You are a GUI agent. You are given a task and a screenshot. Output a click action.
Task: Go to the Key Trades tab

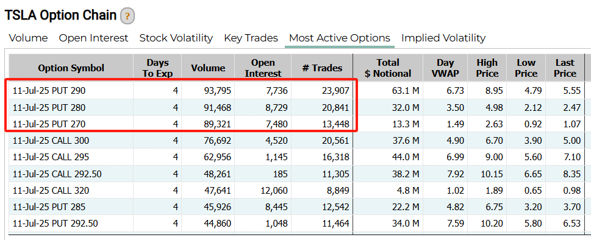251,38
